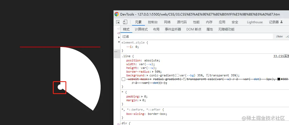Click the *, *::before, *::after selector

click(141, 110)
